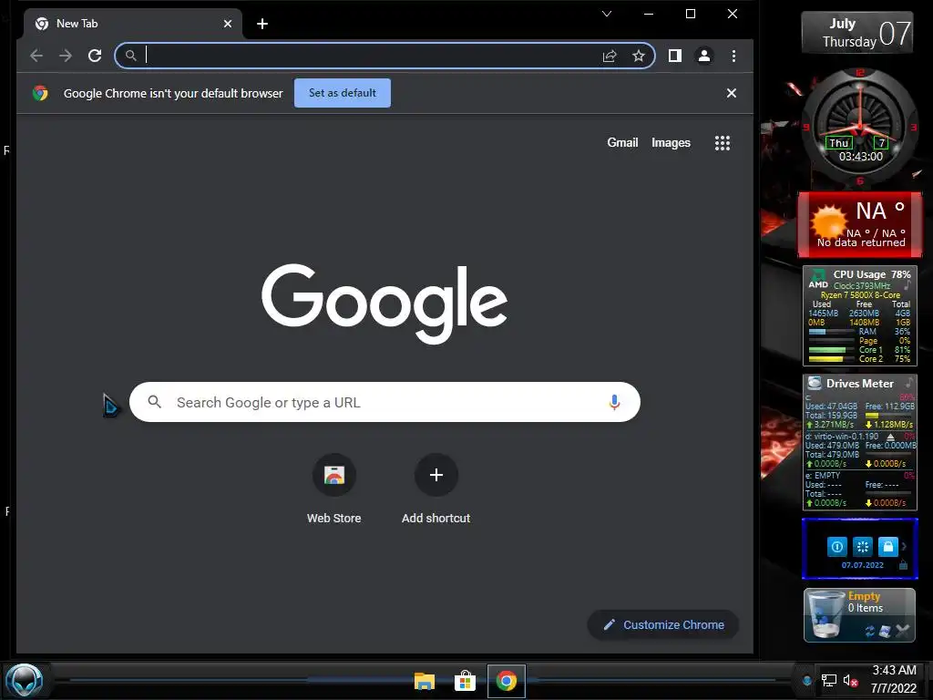This screenshot has height=700, width=933.
Task: Open the side panel icon
Action: tap(675, 56)
